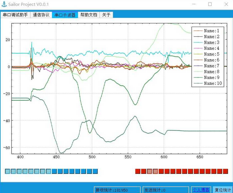233x193 pixels.
Task: Toggle the first blue channel square
Action: (8, 171)
